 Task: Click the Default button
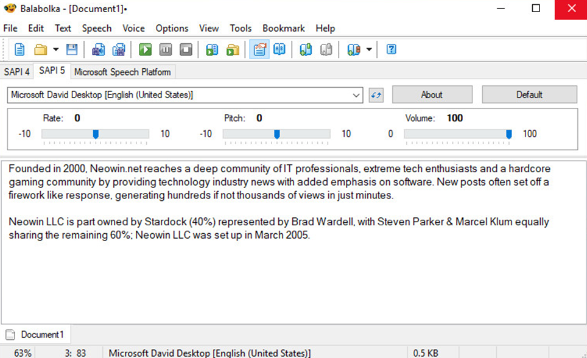529,95
